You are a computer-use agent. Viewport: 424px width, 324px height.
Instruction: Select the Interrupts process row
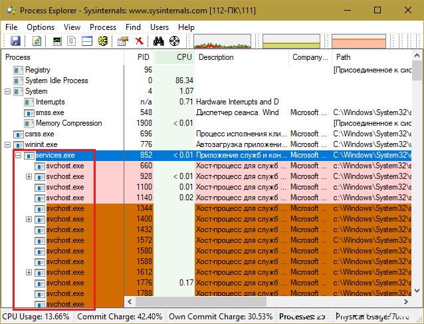click(x=207, y=102)
